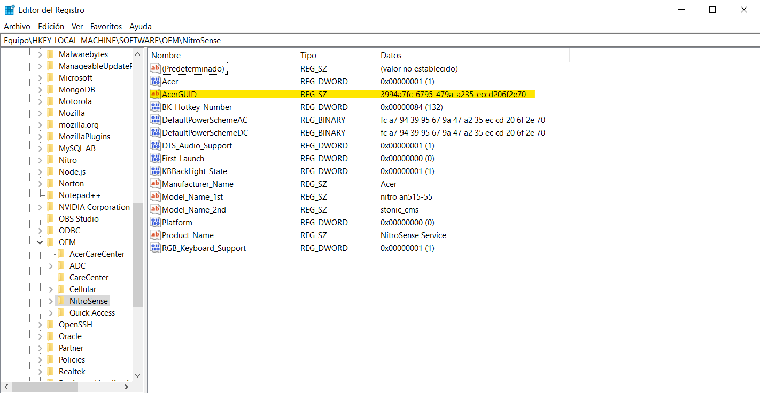The image size is (760, 393).
Task: Click the AcerCareCenter folder icon
Action: [61, 254]
